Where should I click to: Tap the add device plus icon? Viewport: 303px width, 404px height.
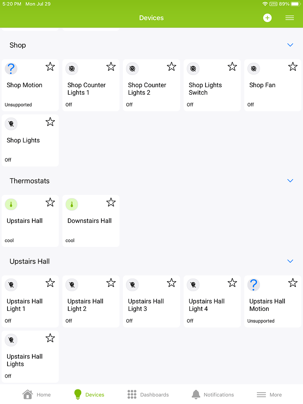[x=267, y=18]
